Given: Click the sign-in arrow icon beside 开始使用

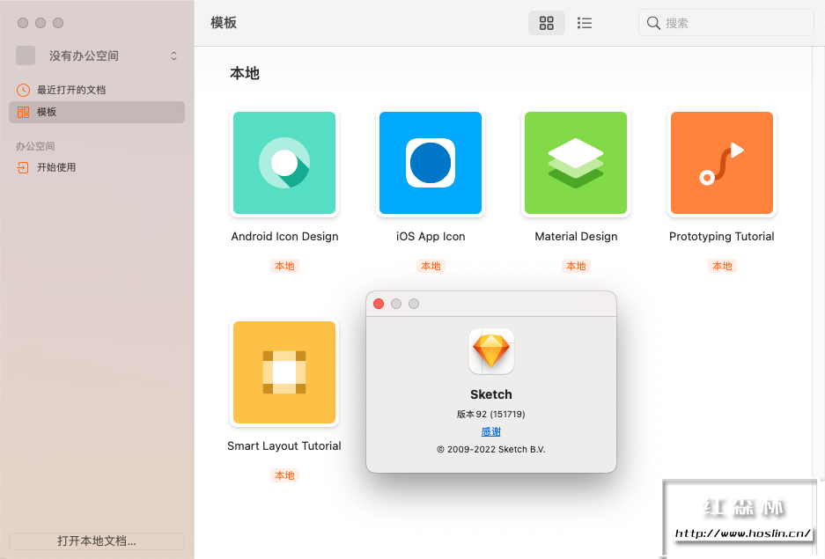Looking at the screenshot, I should pos(23,167).
